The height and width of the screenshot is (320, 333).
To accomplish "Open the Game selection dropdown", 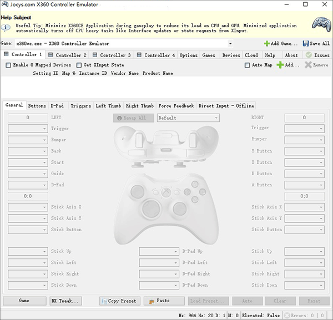I will coord(230,44).
